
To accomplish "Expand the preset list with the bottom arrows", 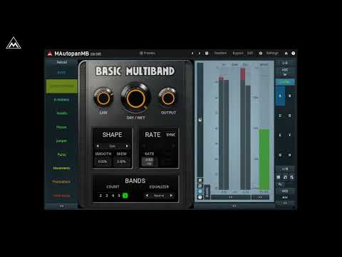I will pos(62,206).
